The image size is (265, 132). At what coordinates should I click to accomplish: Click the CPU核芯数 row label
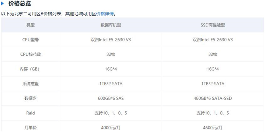(x=30, y=55)
